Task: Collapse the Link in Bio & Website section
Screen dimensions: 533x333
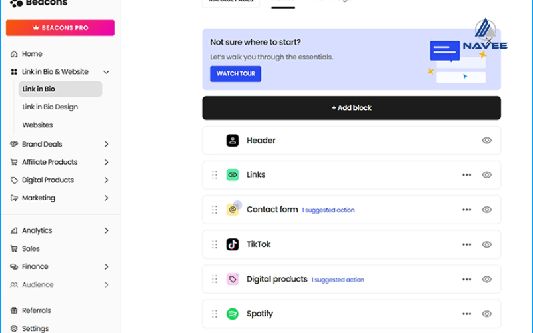Action: pos(107,72)
